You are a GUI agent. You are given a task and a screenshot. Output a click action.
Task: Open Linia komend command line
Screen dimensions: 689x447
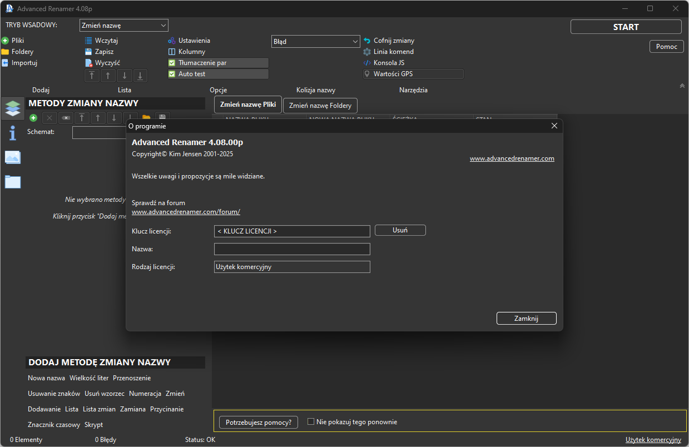[x=388, y=52]
